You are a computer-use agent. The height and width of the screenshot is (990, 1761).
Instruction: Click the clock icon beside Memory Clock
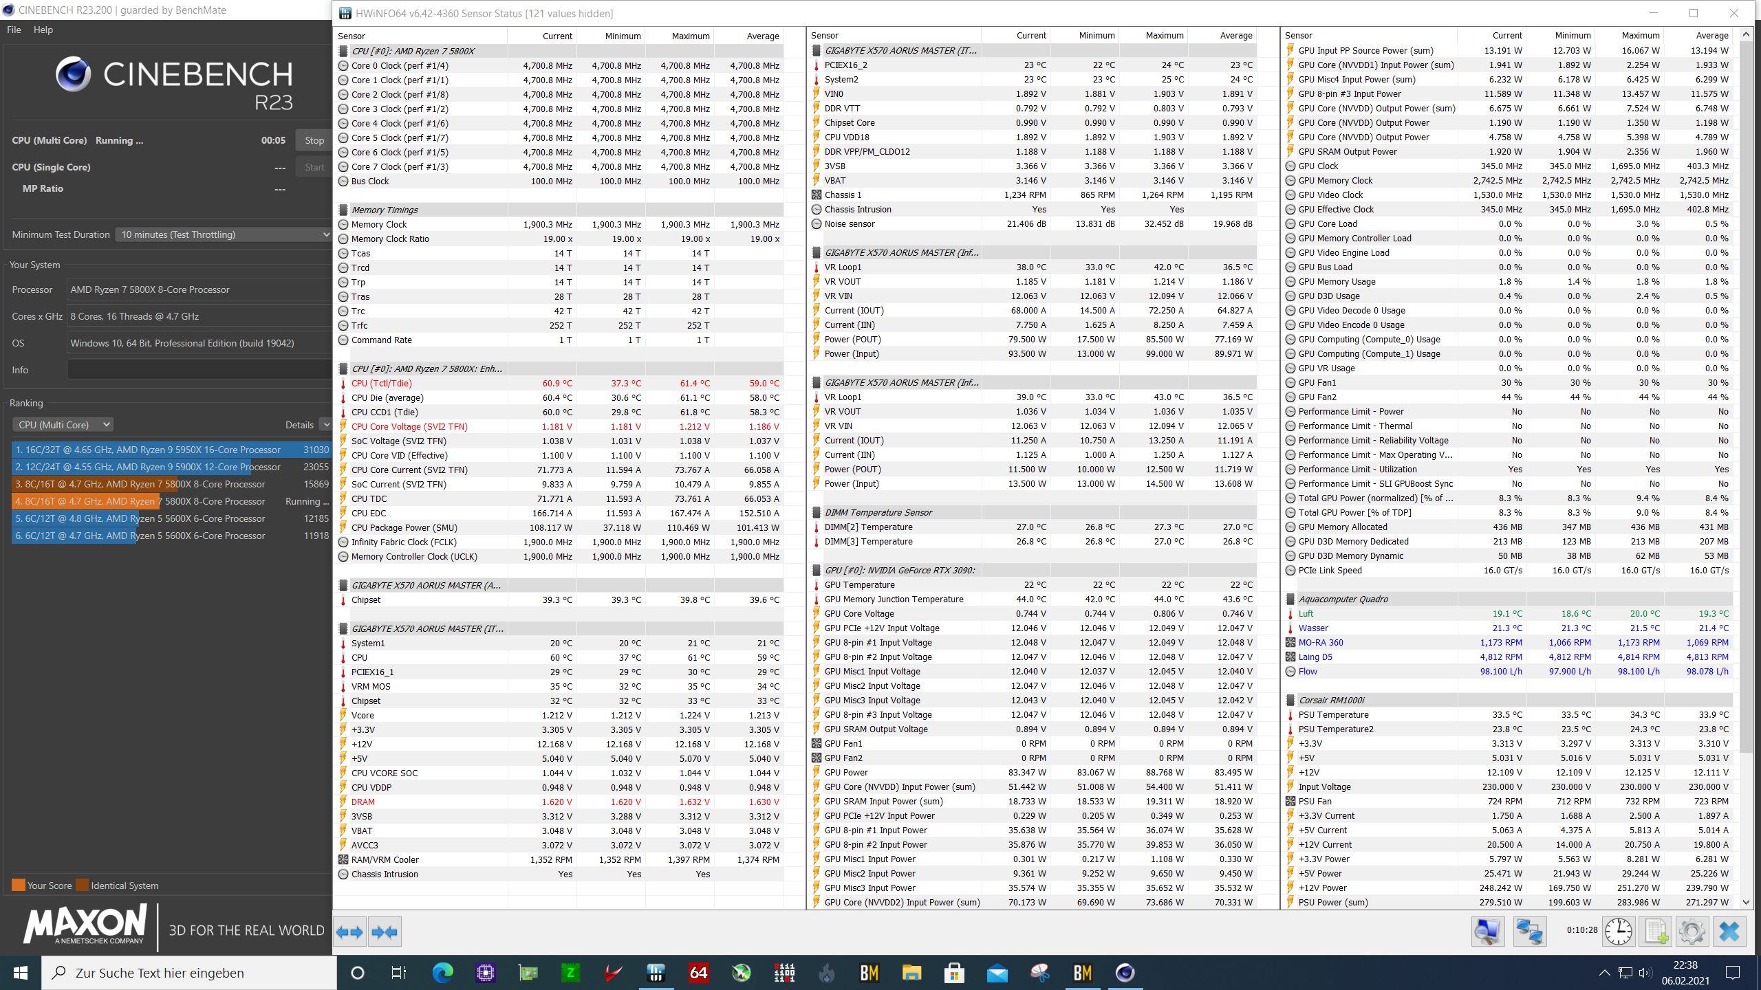pos(343,224)
